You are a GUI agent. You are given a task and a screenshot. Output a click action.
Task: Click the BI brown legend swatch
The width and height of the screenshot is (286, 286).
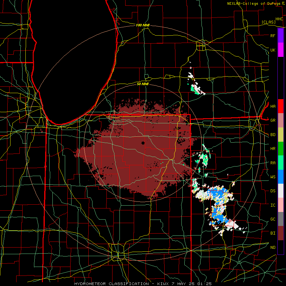click(281, 233)
